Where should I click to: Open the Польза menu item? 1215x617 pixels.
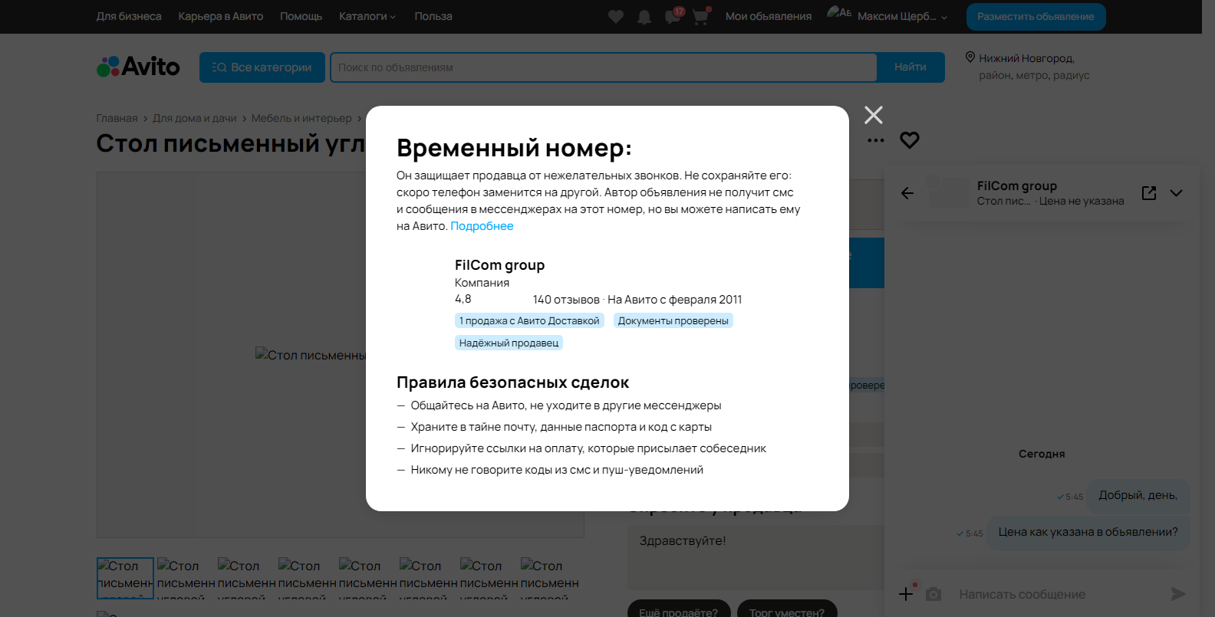coord(433,16)
